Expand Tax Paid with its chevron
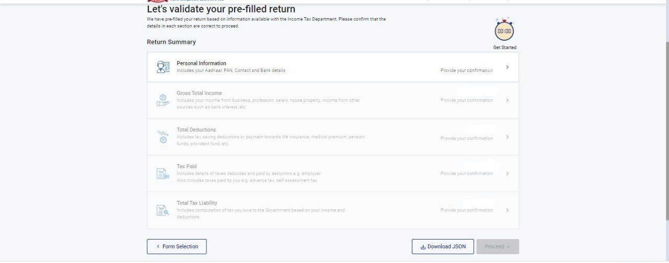Viewport: 669px width, 263px height. pos(507,174)
